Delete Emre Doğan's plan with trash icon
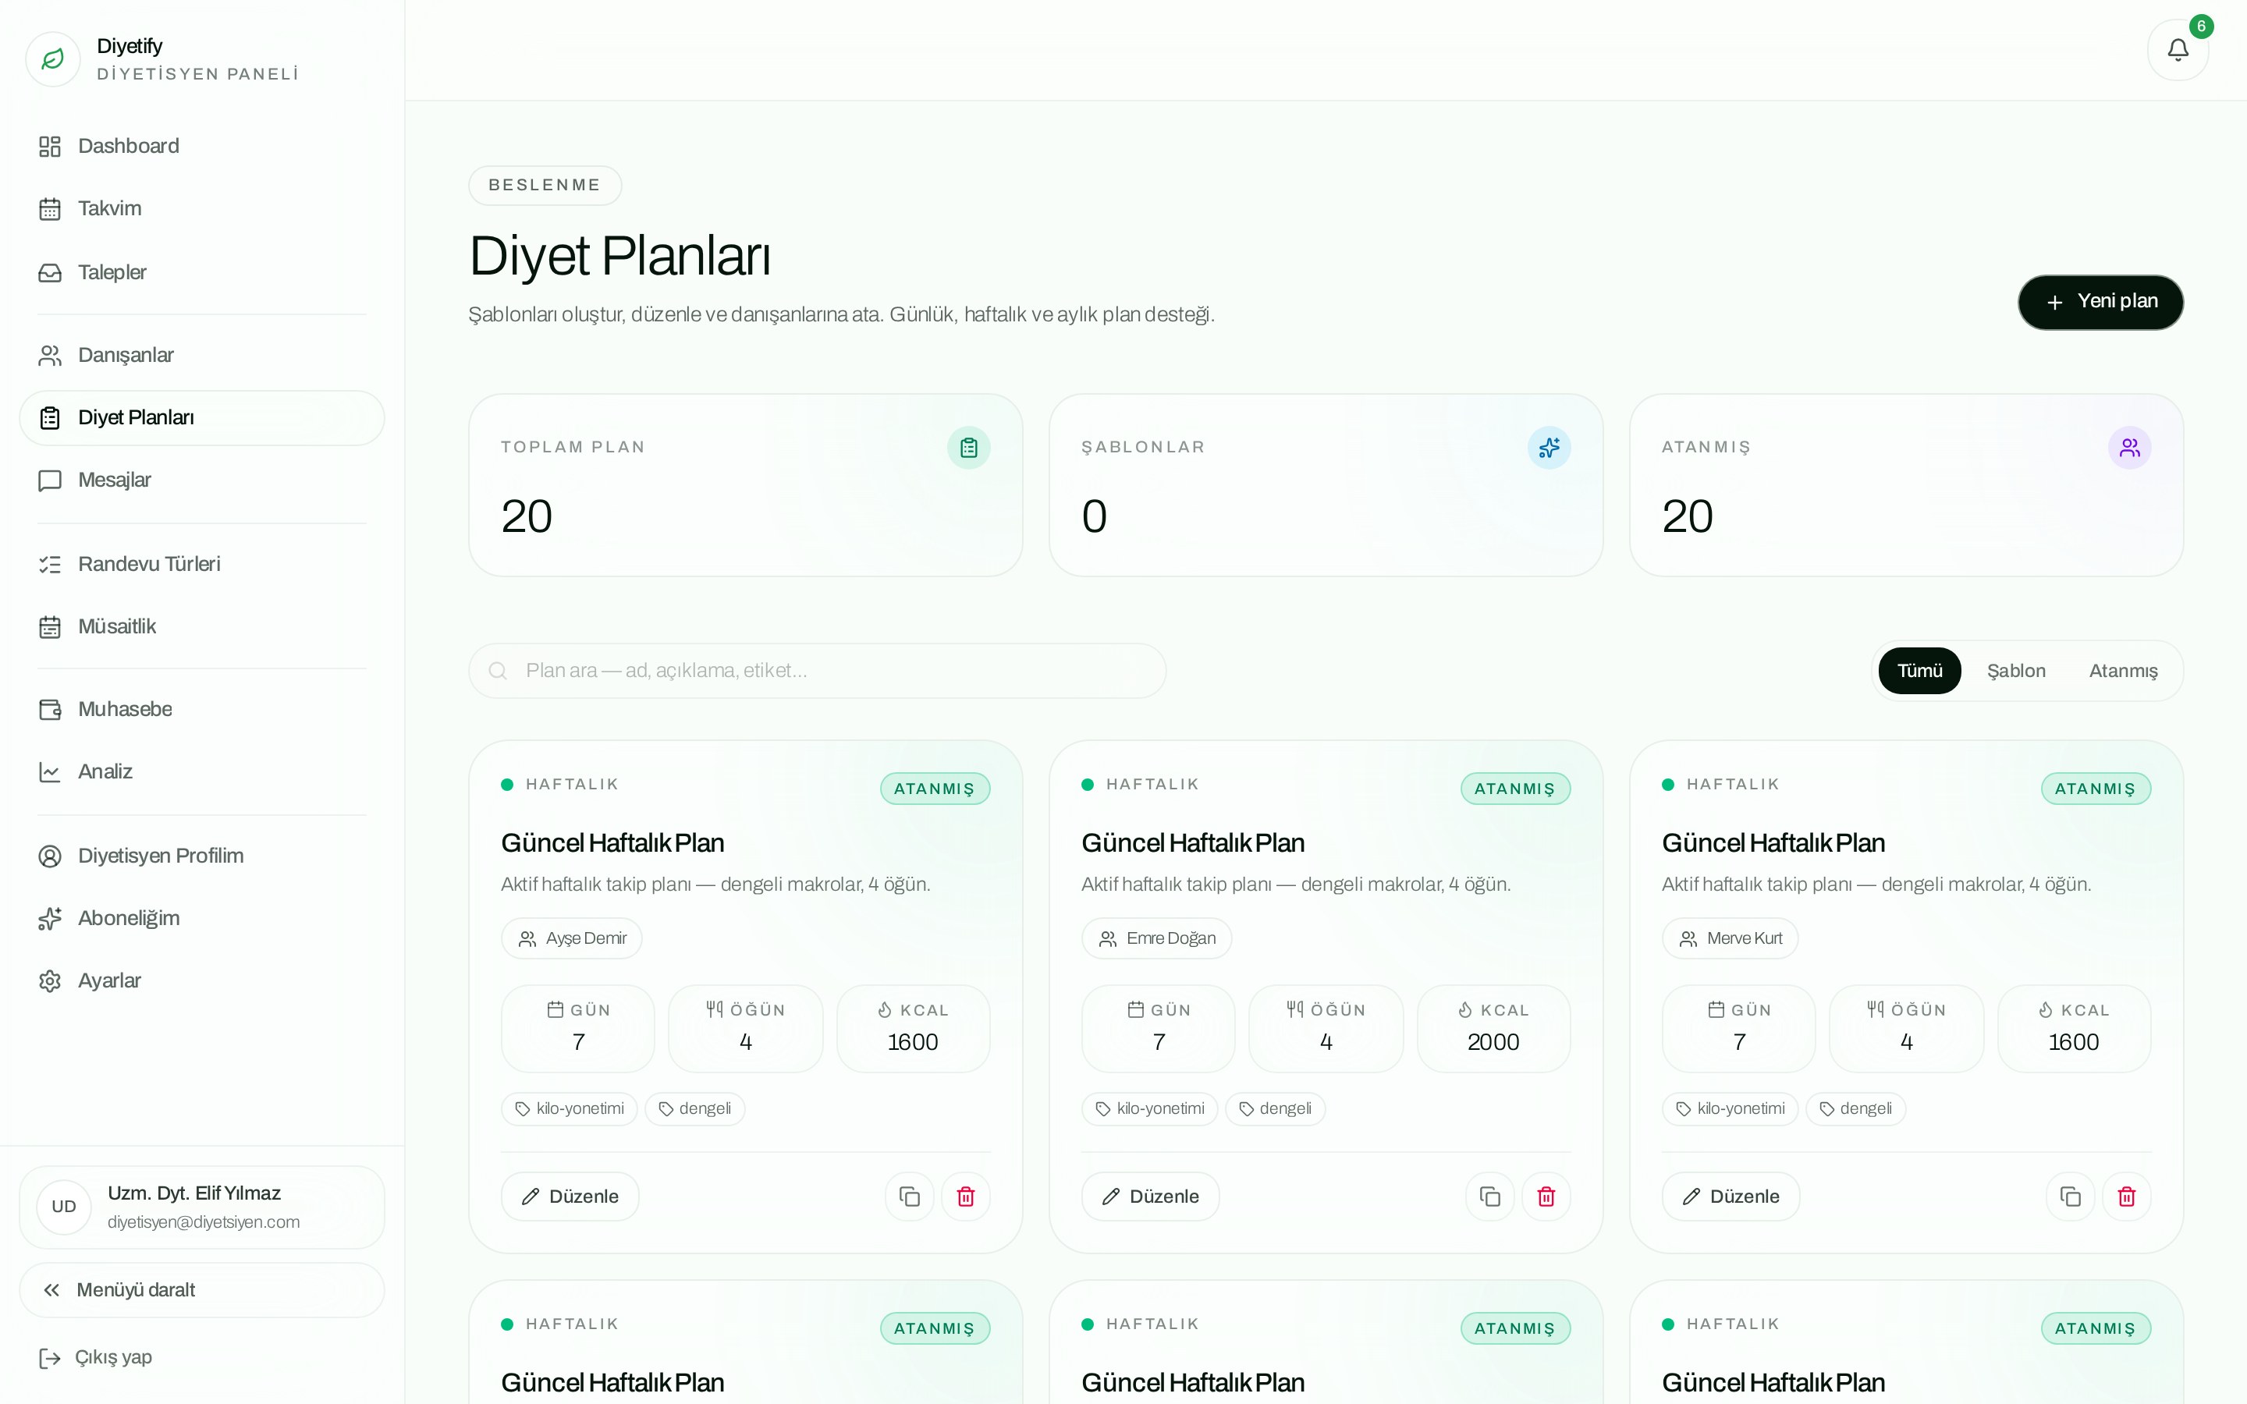Image resolution: width=2247 pixels, height=1404 pixels. [1546, 1196]
